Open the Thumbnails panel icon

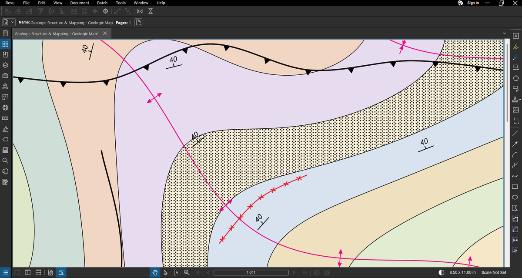pyautogui.click(x=5, y=44)
